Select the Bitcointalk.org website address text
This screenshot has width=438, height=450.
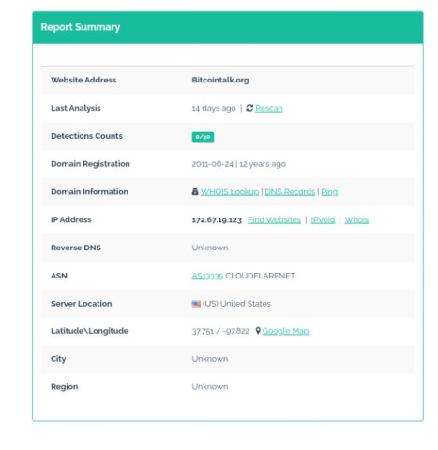pos(220,80)
